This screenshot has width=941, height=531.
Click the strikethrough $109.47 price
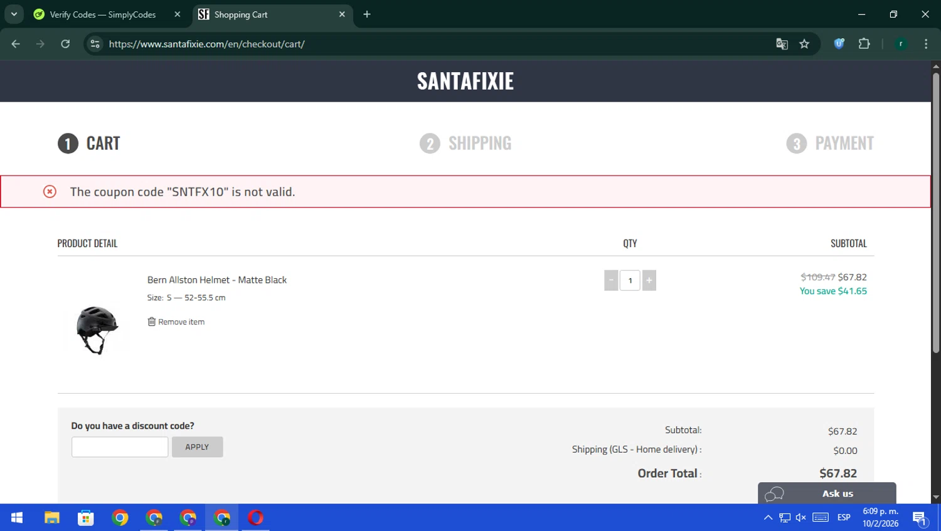[x=818, y=276]
